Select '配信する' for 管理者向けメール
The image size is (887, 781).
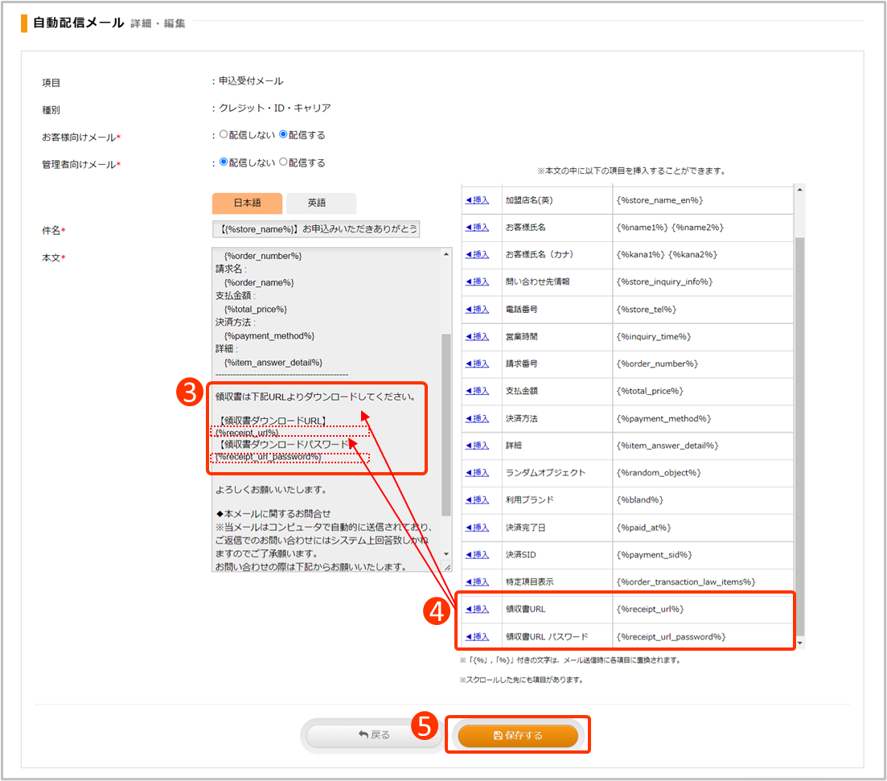(283, 162)
